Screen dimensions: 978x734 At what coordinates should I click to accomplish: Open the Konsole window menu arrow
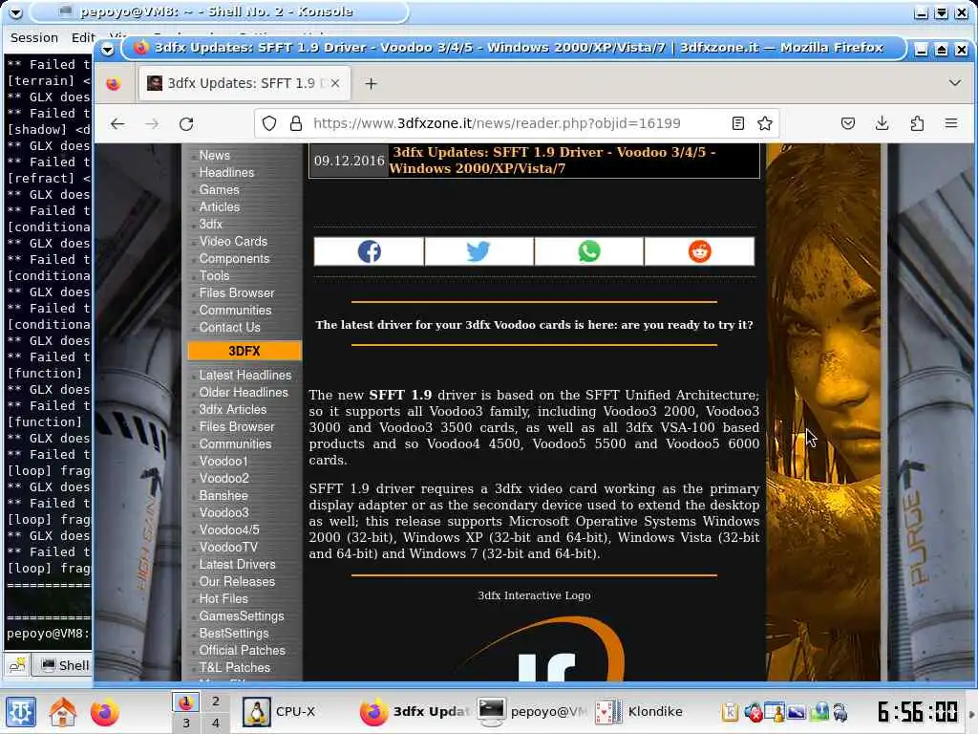coord(15,11)
